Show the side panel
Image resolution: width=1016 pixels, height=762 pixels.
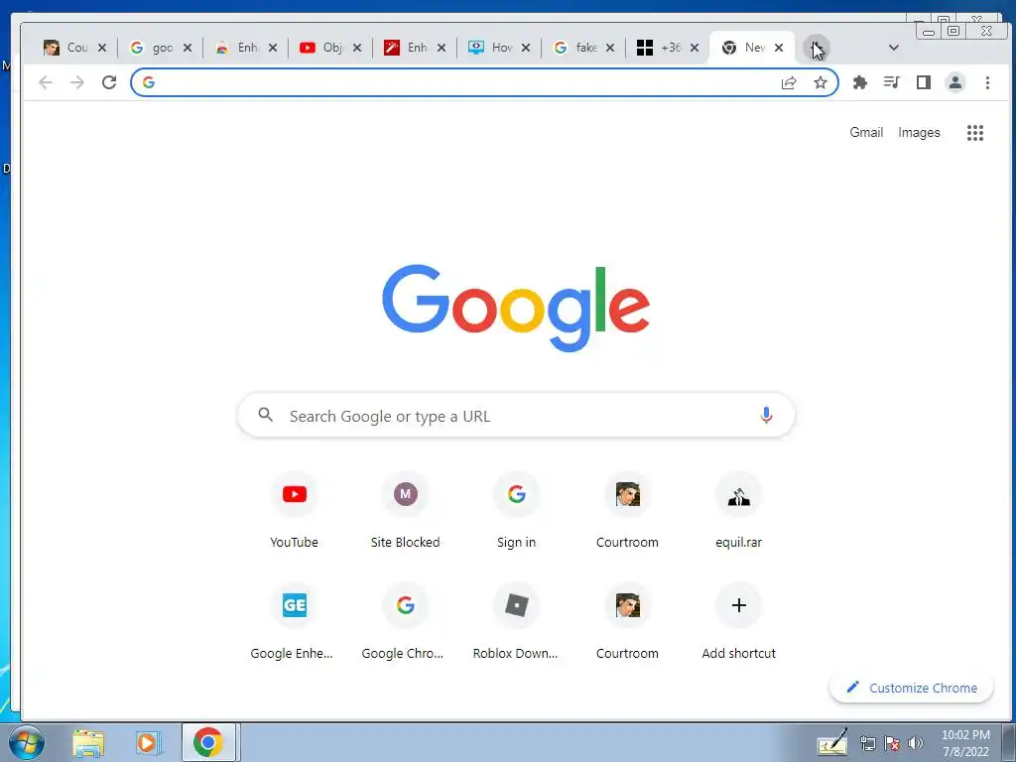tap(924, 82)
